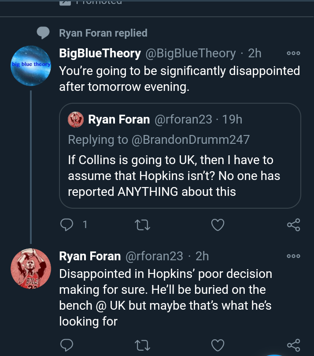
Task: Share BigBlueTheory's tweet
Action: [293, 225]
